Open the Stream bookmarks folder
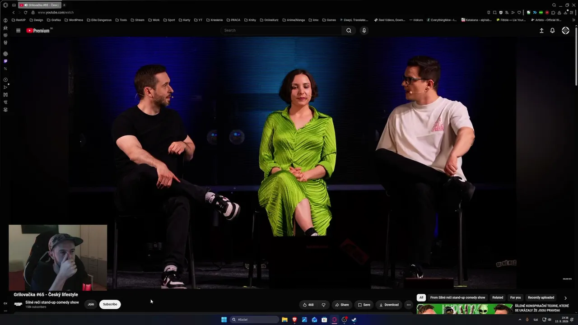This screenshot has width=578, height=325. click(x=137, y=20)
